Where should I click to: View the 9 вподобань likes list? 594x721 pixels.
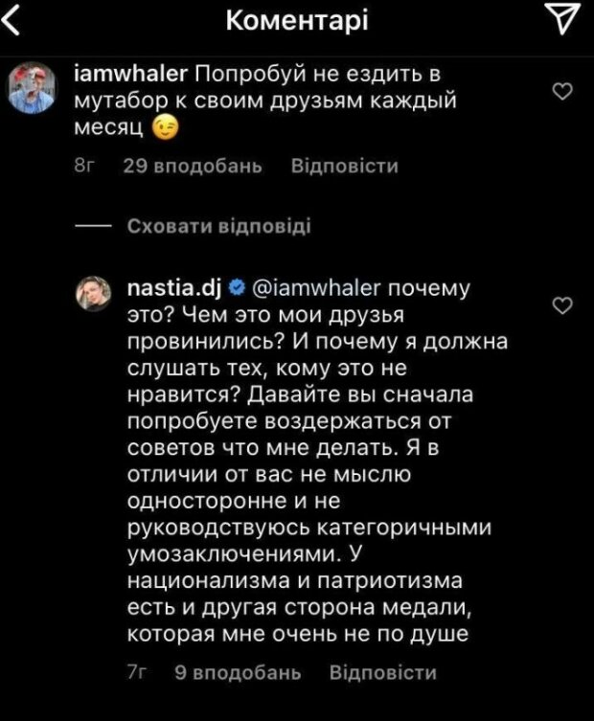pyautogui.click(x=238, y=673)
